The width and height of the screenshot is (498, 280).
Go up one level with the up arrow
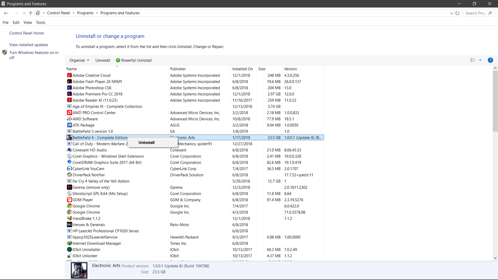(30, 13)
